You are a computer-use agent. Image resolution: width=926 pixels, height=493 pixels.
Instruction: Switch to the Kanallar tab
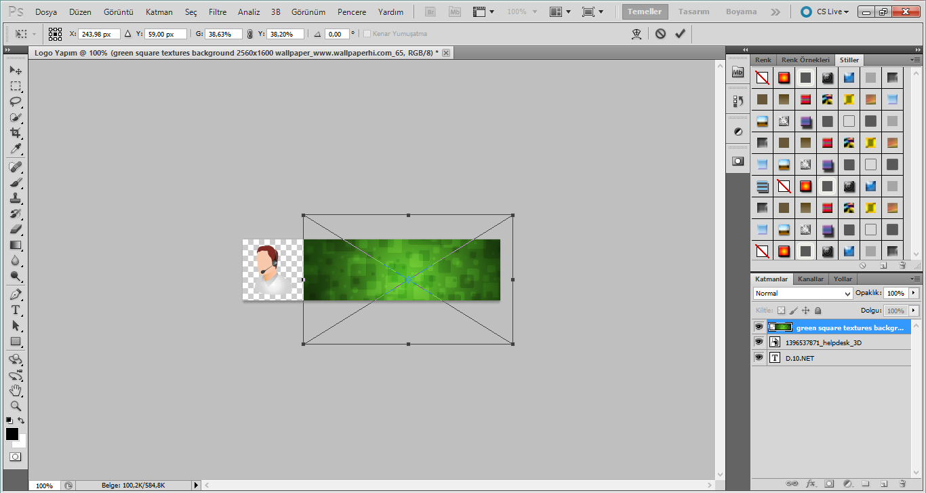point(811,279)
